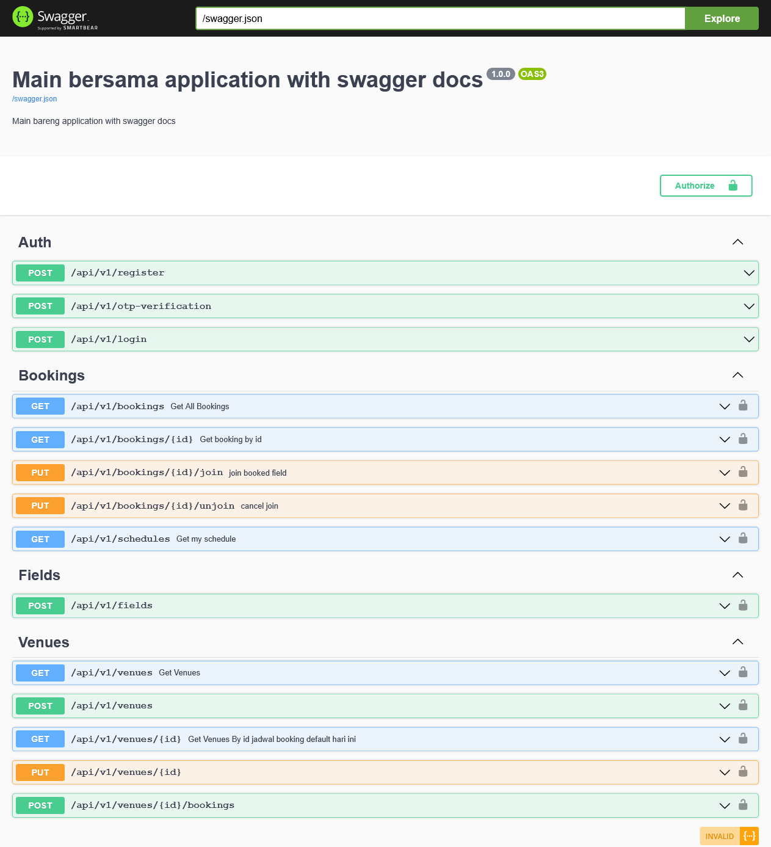The width and height of the screenshot is (771, 847).
Task: Click the /api/v1/bookings path text
Action: click(117, 406)
